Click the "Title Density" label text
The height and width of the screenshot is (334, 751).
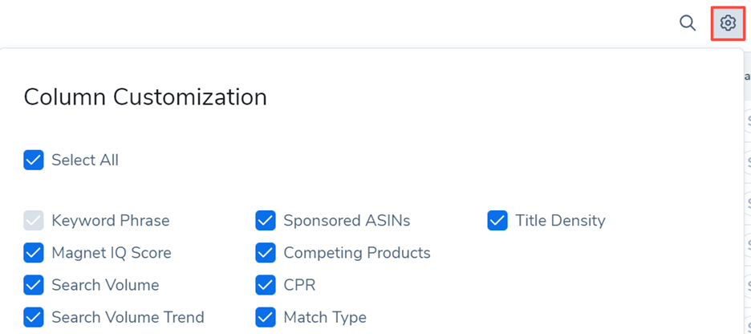560,220
